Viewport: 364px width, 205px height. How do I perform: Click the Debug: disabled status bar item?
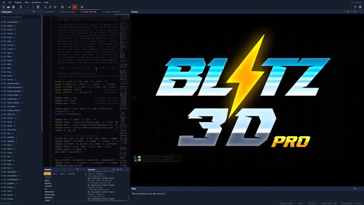tap(346, 203)
